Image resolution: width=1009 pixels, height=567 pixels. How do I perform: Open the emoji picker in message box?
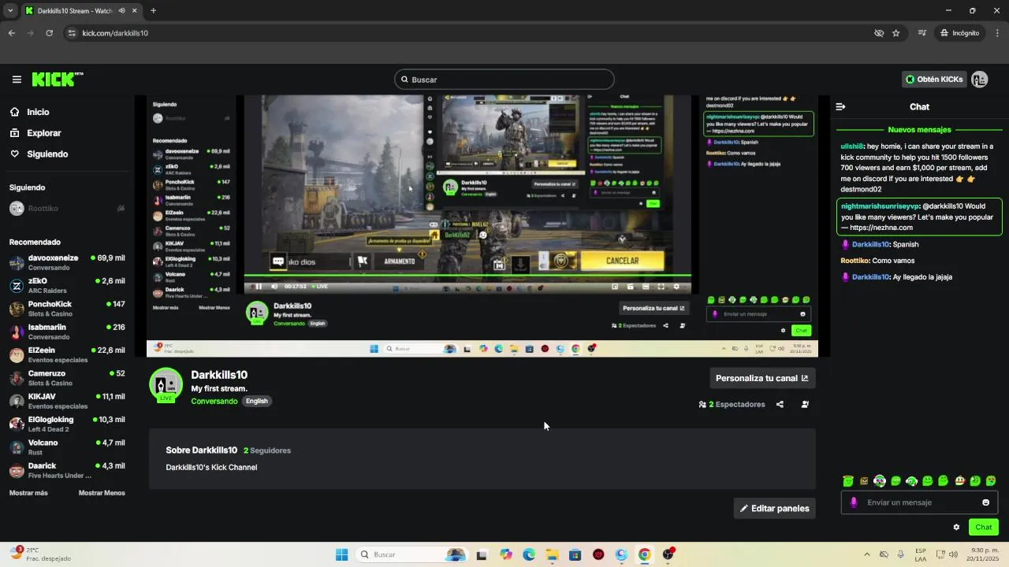[x=985, y=502]
